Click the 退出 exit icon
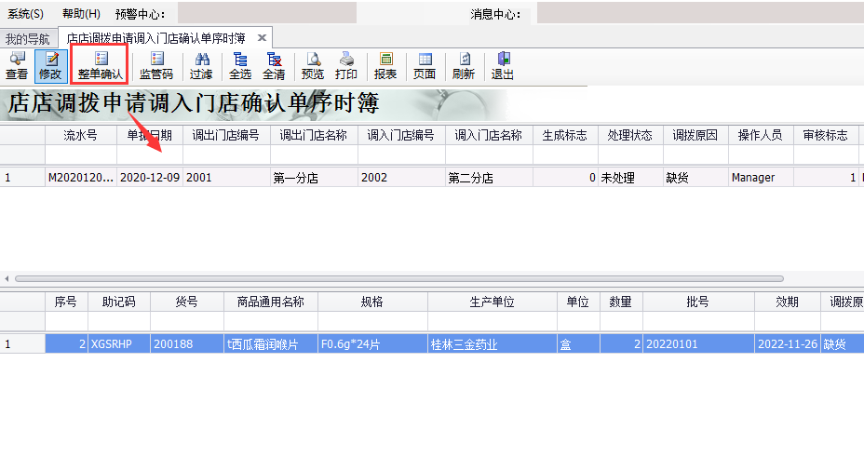This screenshot has width=864, height=470. pos(503,66)
